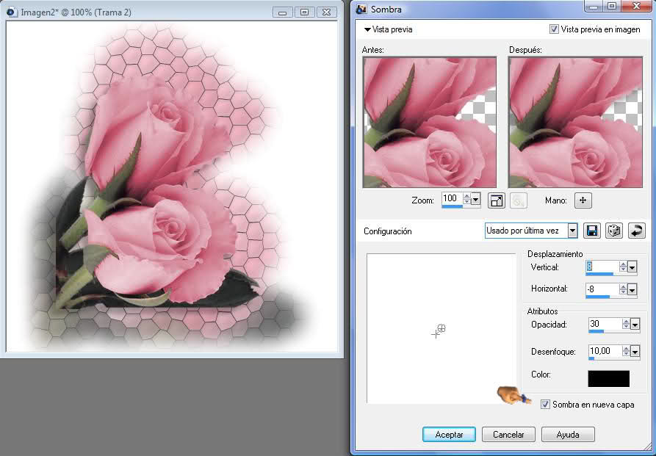Open the Opacidad dropdown arrow
Image resolution: width=656 pixels, height=456 pixels.
pos(635,325)
